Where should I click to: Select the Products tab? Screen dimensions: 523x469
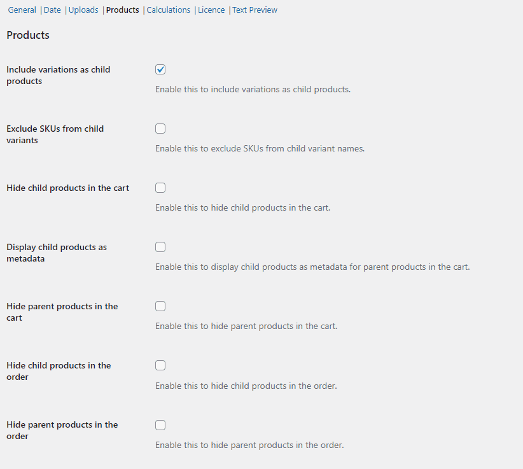click(x=122, y=10)
